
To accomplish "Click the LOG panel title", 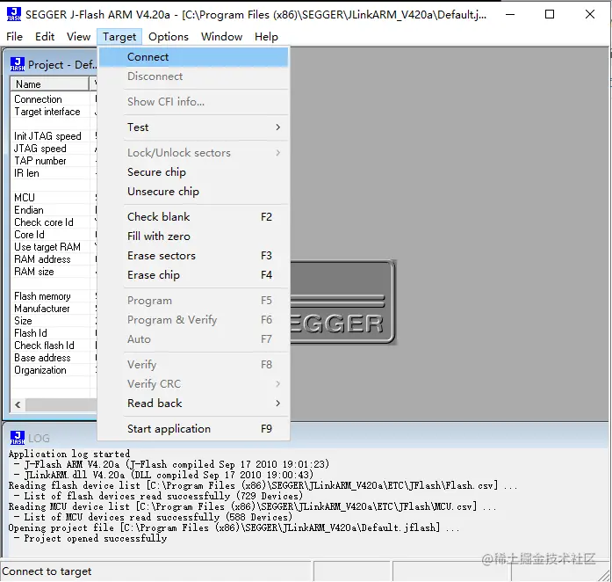I will point(39,438).
